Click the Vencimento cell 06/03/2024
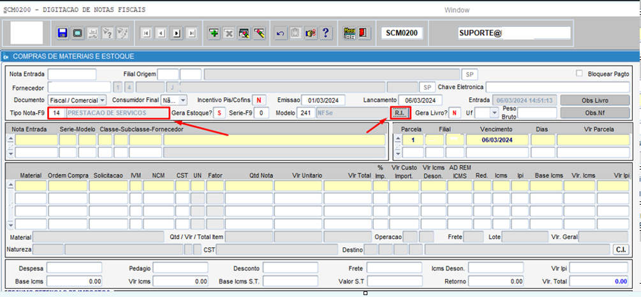 497,140
